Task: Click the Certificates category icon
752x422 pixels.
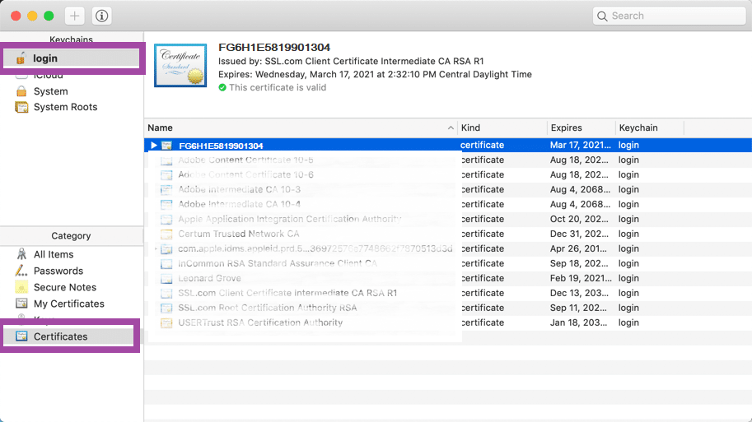Action: (x=21, y=336)
